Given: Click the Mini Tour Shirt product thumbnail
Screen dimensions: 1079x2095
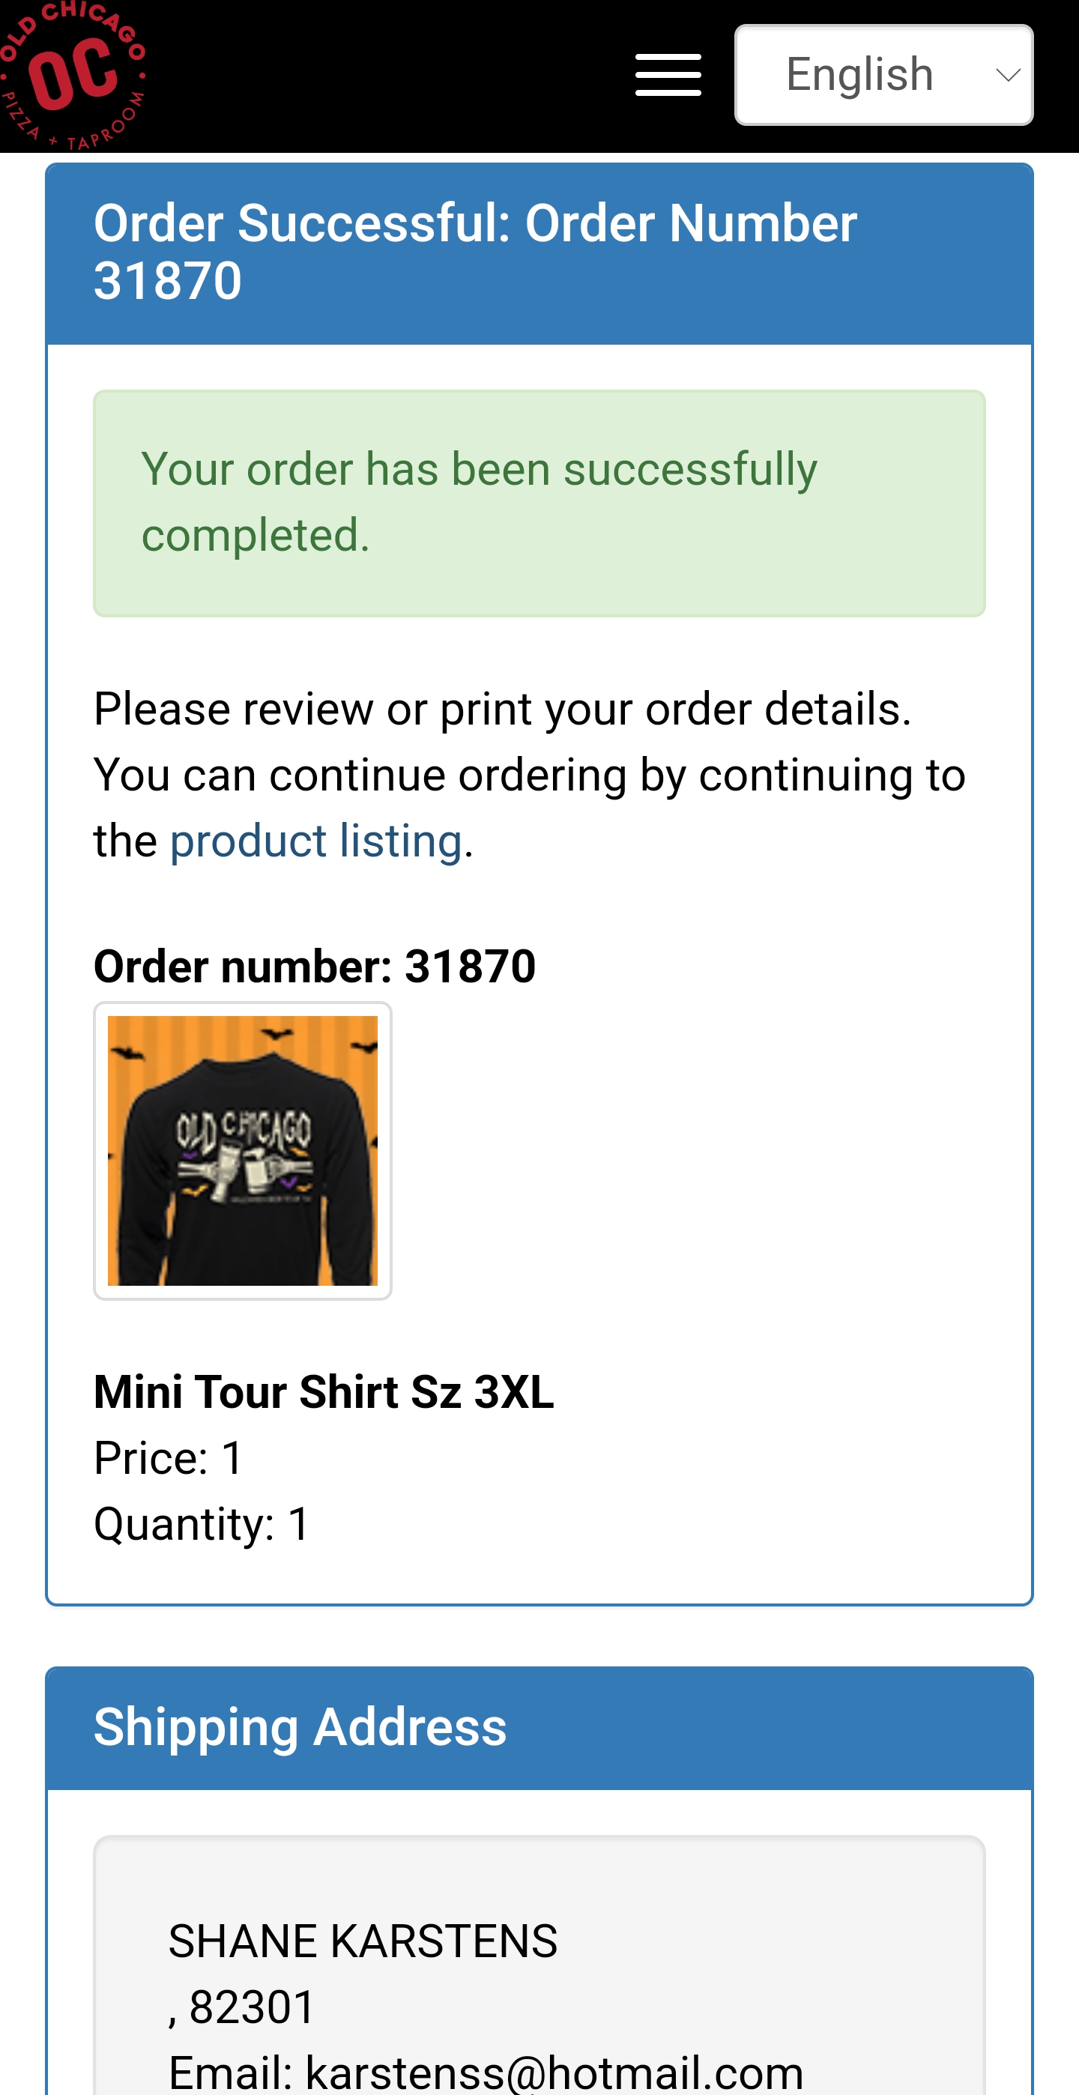Looking at the screenshot, I should 242,1150.
